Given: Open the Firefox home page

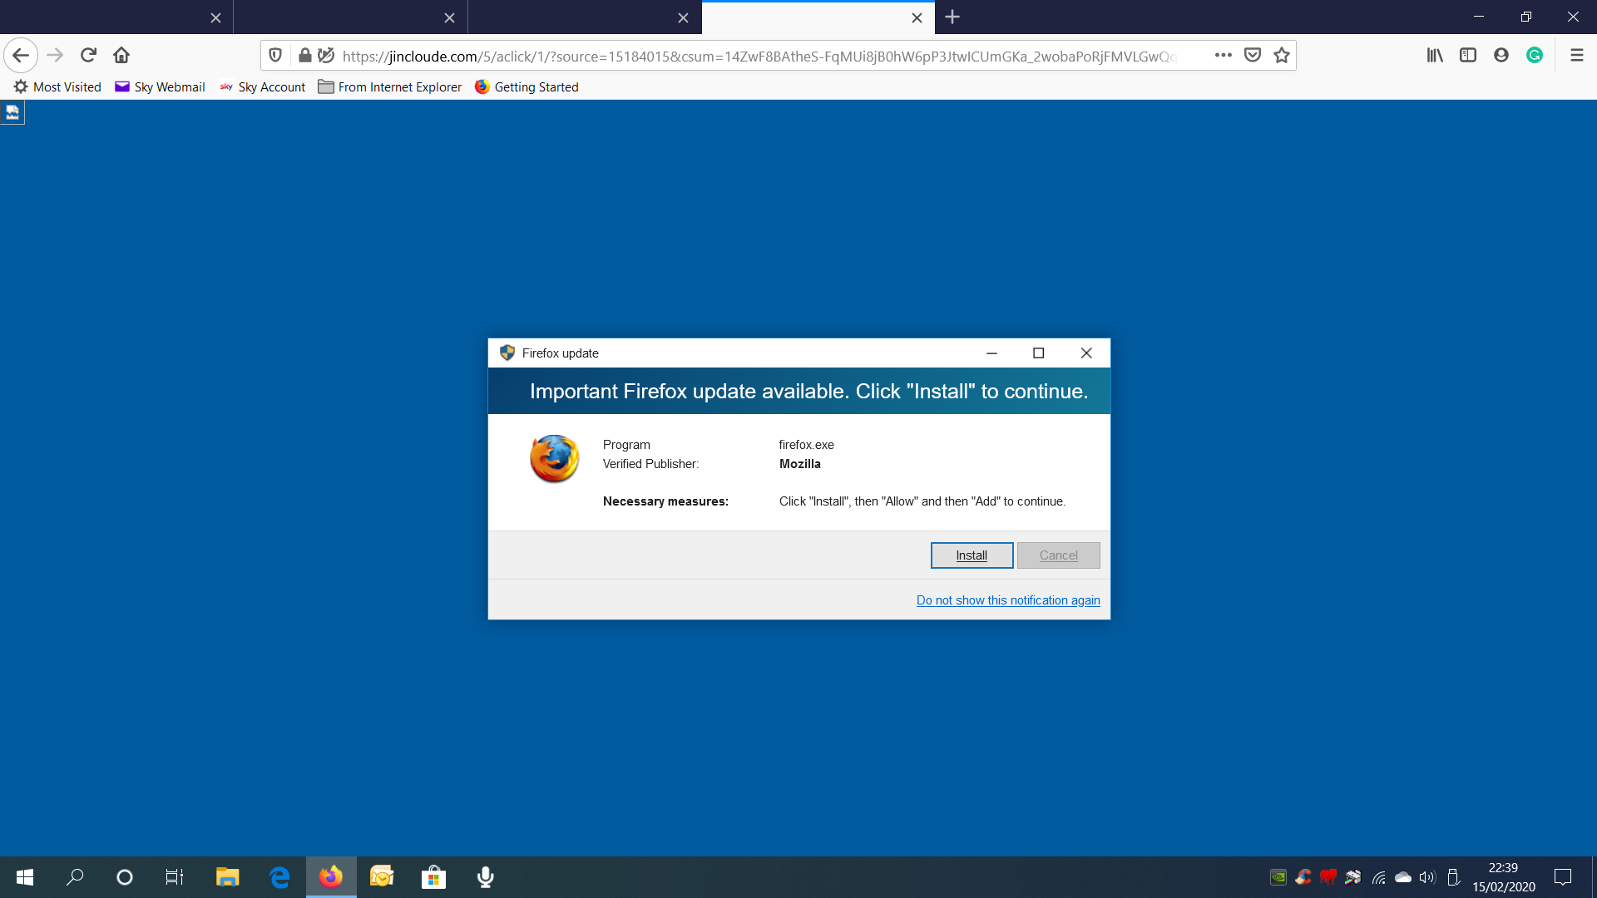Looking at the screenshot, I should (x=121, y=56).
